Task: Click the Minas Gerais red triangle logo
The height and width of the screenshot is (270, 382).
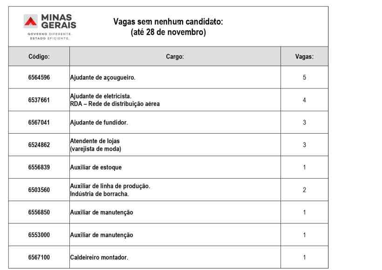Action: pos(31,21)
